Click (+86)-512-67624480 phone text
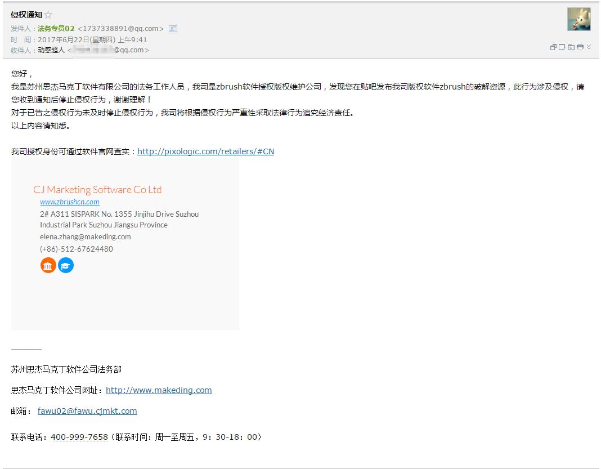 click(77, 249)
